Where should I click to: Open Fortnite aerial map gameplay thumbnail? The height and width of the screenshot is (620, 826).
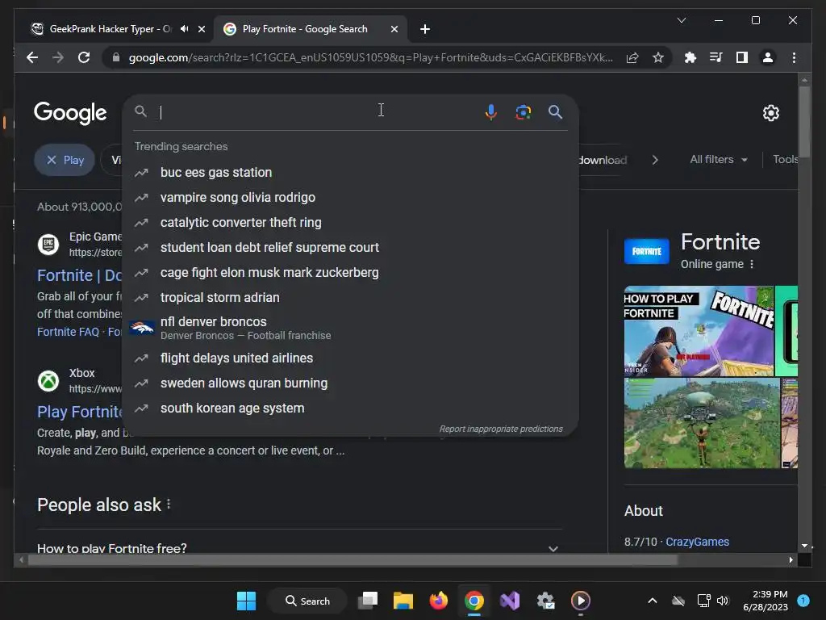[x=702, y=423]
